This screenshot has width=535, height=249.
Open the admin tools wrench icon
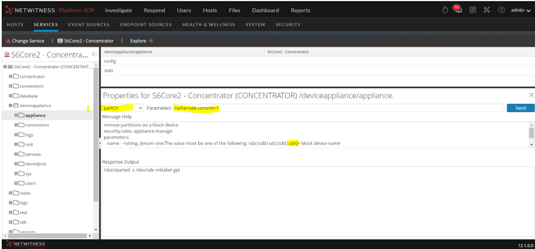(x=486, y=10)
